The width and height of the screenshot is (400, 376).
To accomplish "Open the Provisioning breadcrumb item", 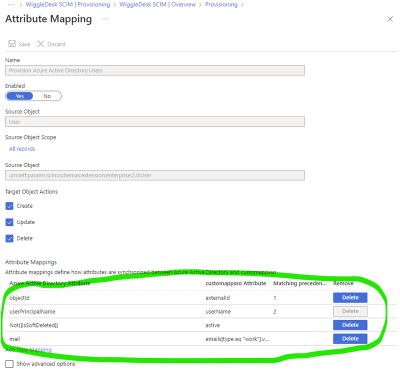I will 221,4.
